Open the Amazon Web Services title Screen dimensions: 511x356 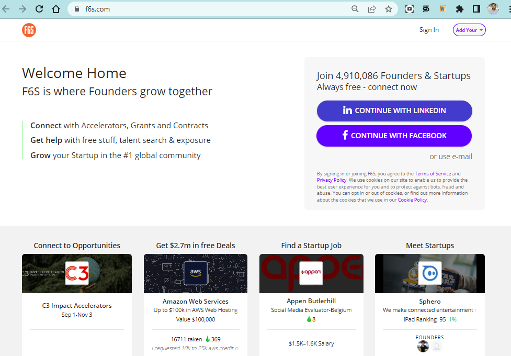click(x=196, y=302)
